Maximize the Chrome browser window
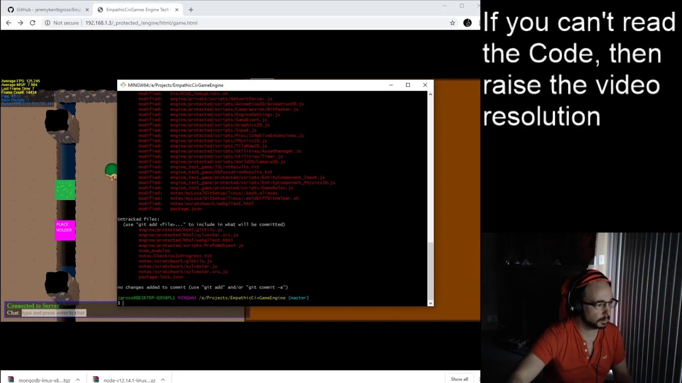Image resolution: width=682 pixels, height=383 pixels. (x=462, y=6)
